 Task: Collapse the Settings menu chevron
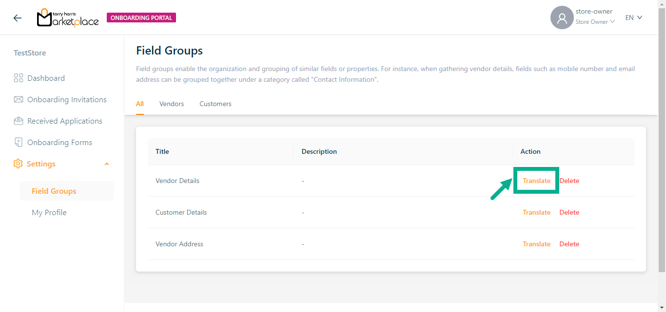tap(107, 164)
